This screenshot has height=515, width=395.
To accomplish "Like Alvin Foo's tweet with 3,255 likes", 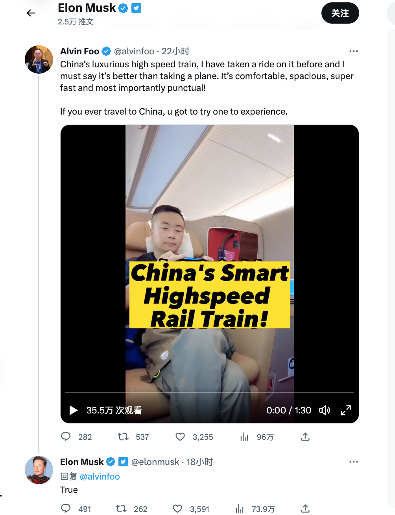I will pyautogui.click(x=180, y=437).
